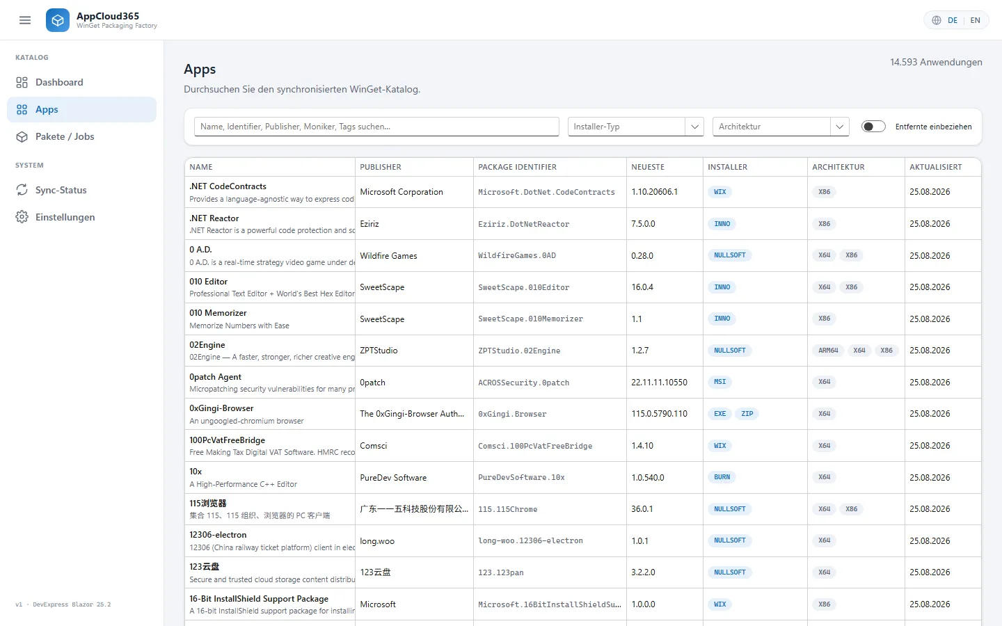
Task: Open 16-Bit InstallShield Support Package
Action: [259, 599]
